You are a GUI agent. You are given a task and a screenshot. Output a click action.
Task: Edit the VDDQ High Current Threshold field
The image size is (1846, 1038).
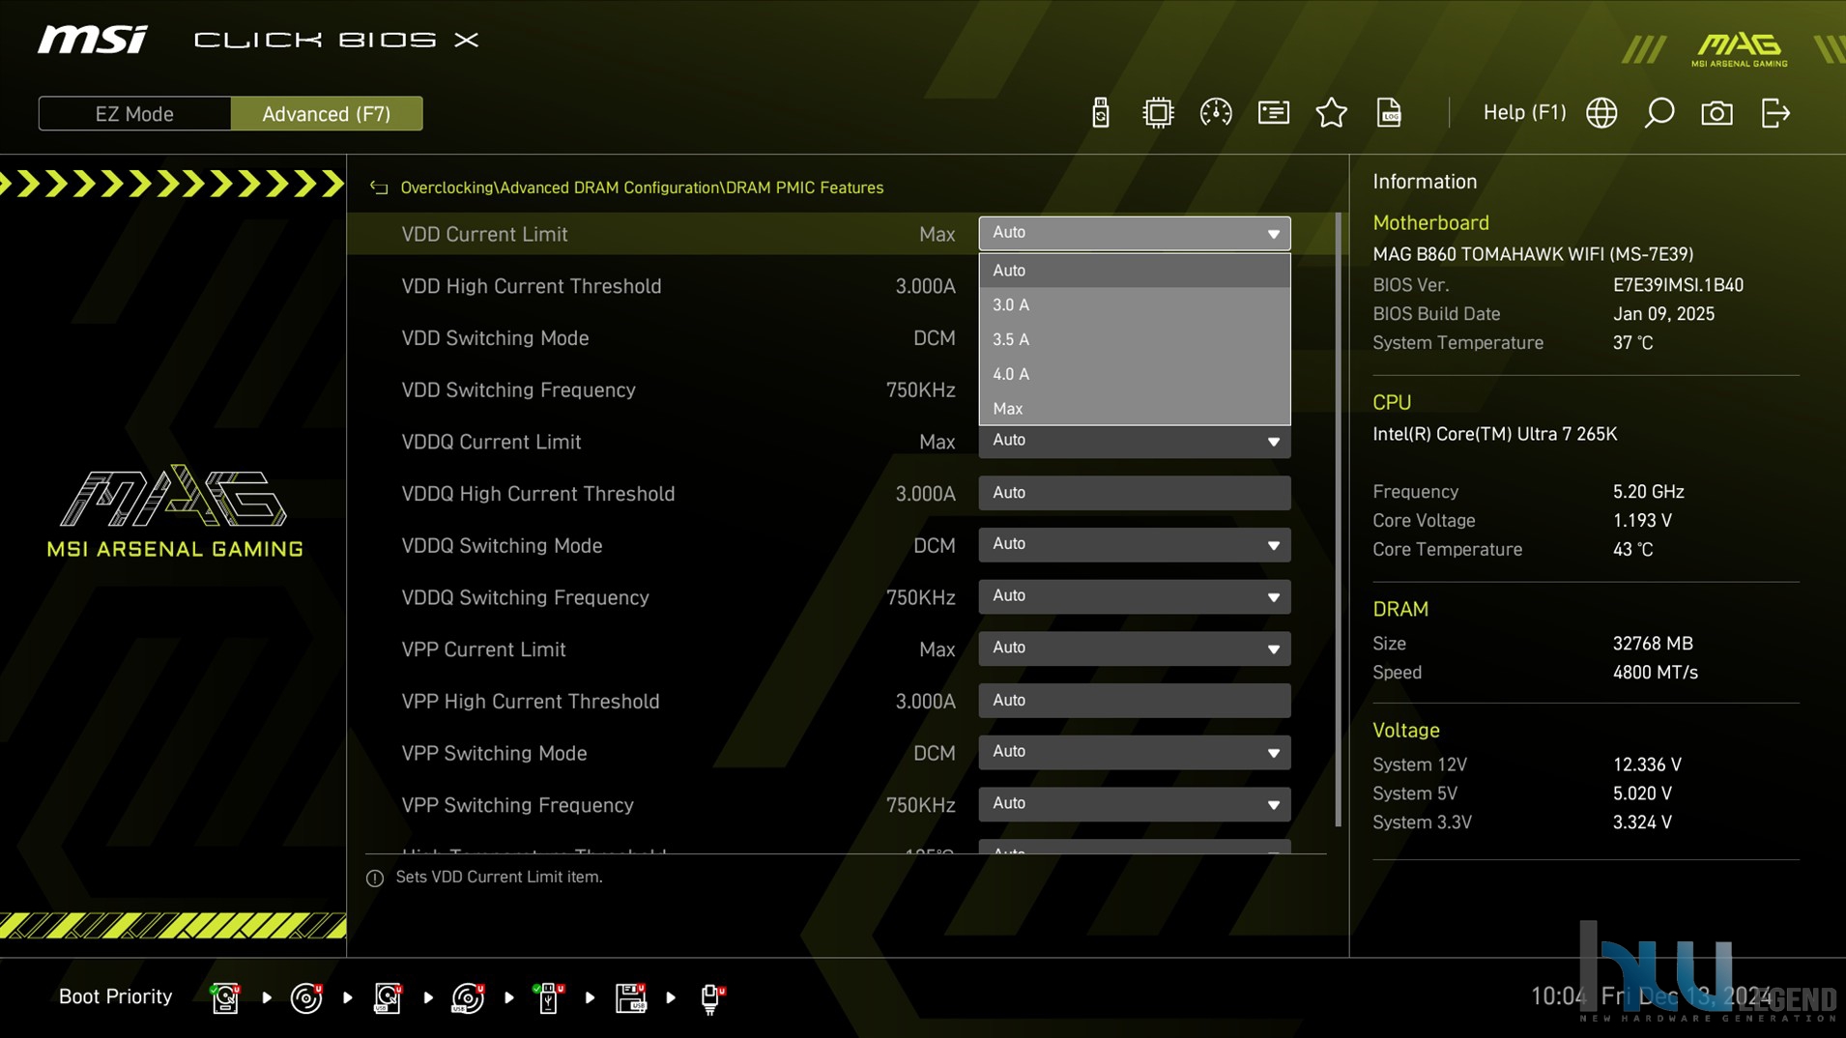point(1135,493)
